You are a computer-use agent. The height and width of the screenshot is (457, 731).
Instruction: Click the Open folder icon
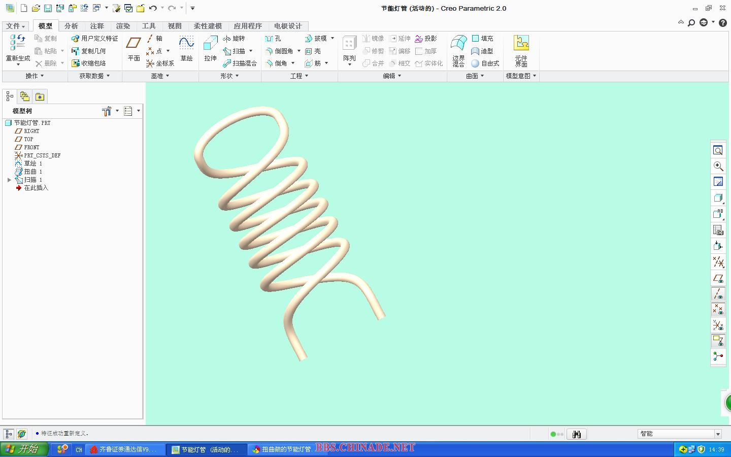coord(36,8)
